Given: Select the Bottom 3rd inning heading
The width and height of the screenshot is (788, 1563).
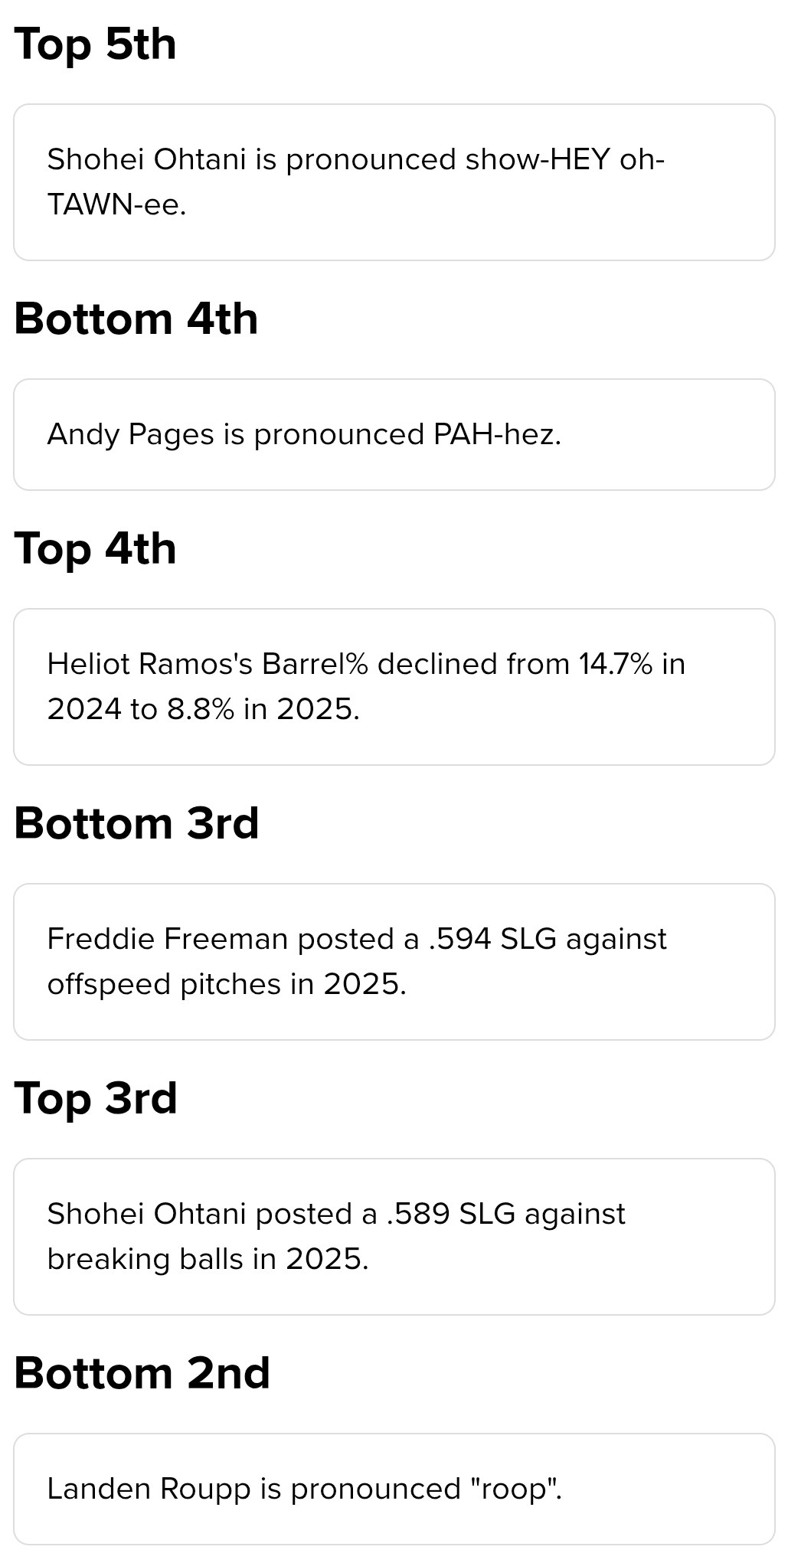Looking at the screenshot, I should (137, 823).
